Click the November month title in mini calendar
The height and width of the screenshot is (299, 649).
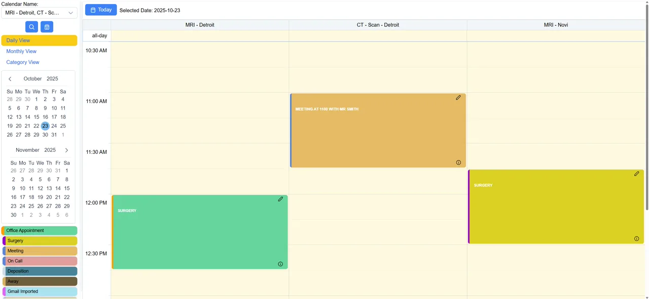(x=27, y=150)
